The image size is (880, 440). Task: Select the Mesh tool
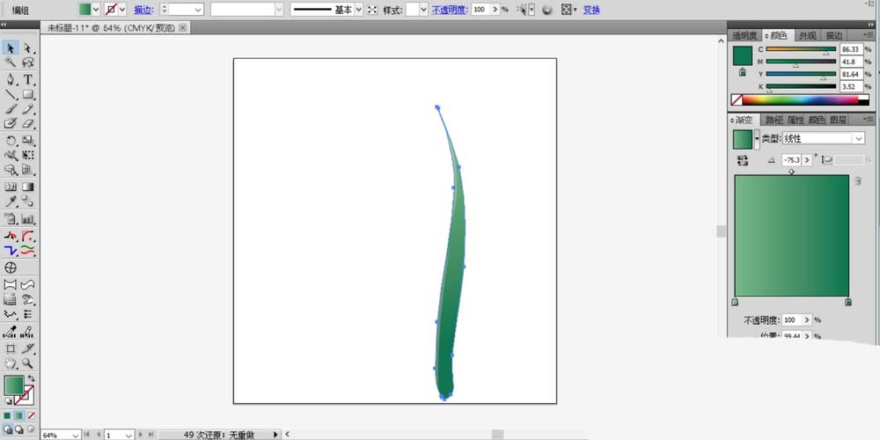click(11, 187)
